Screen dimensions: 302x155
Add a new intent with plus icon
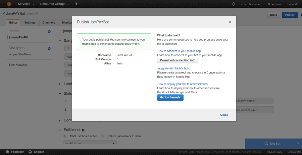(x=49, y=32)
